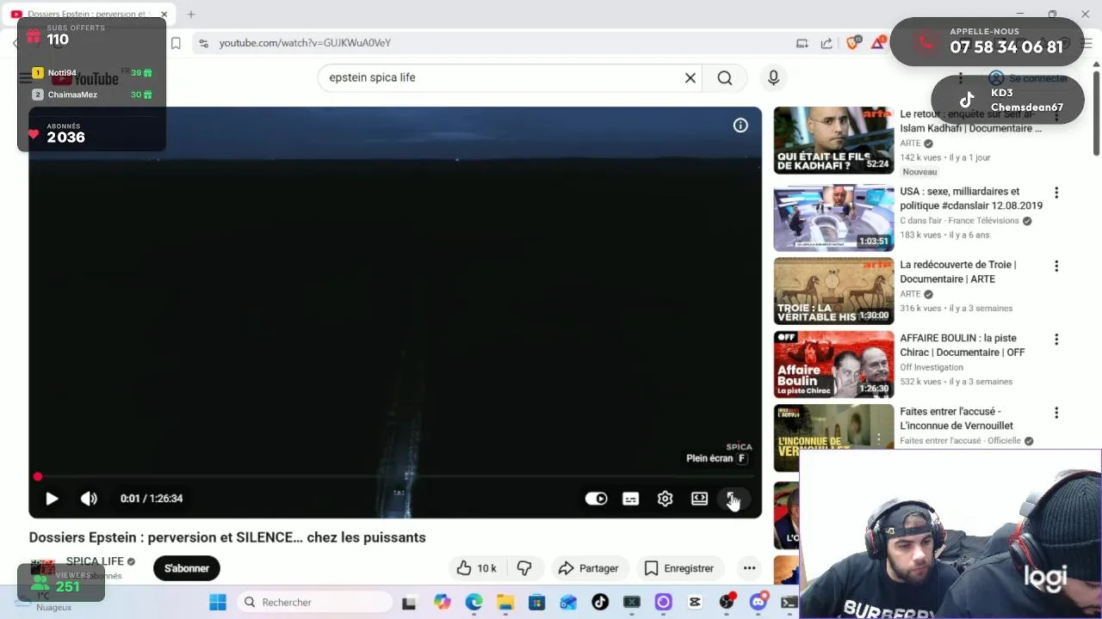Open TikTok app in taskbar
Image resolution: width=1102 pixels, height=619 pixels.
(600, 603)
